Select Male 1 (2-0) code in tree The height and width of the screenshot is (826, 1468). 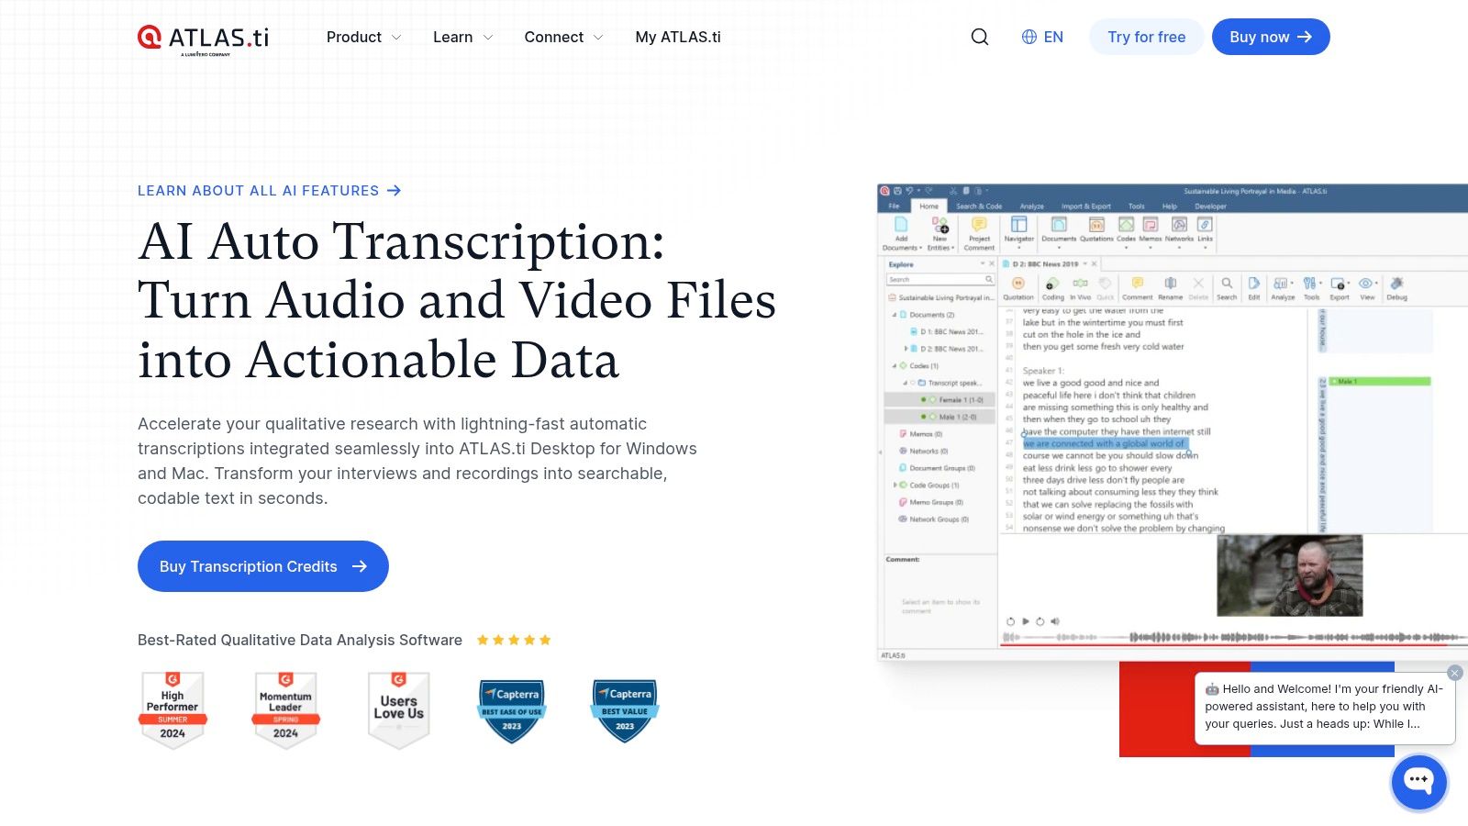tap(940, 417)
